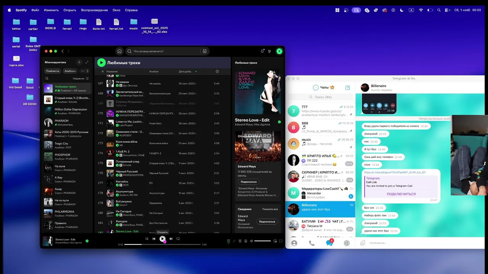
Task: Open the Browse icon in the Spotify search bar
Action: point(205,51)
